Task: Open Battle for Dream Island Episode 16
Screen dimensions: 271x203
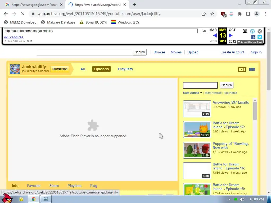Action: coord(229,166)
